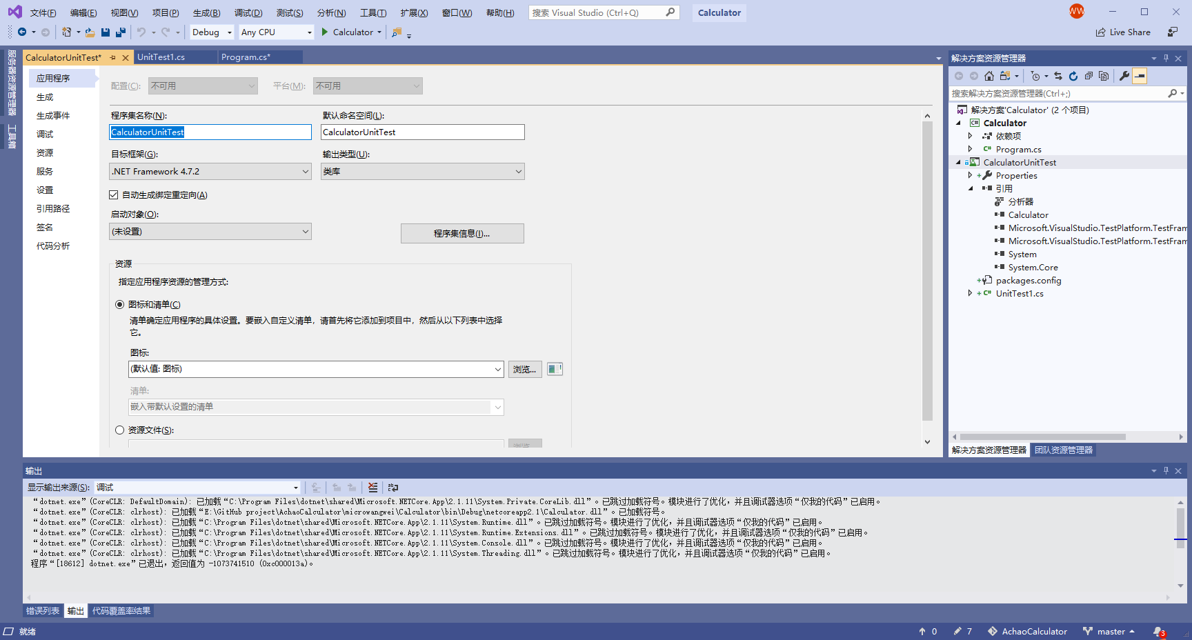This screenshot has height=640, width=1192.
Task: Click the Switch Views icon in Solution Explorer
Action: tap(1005, 76)
